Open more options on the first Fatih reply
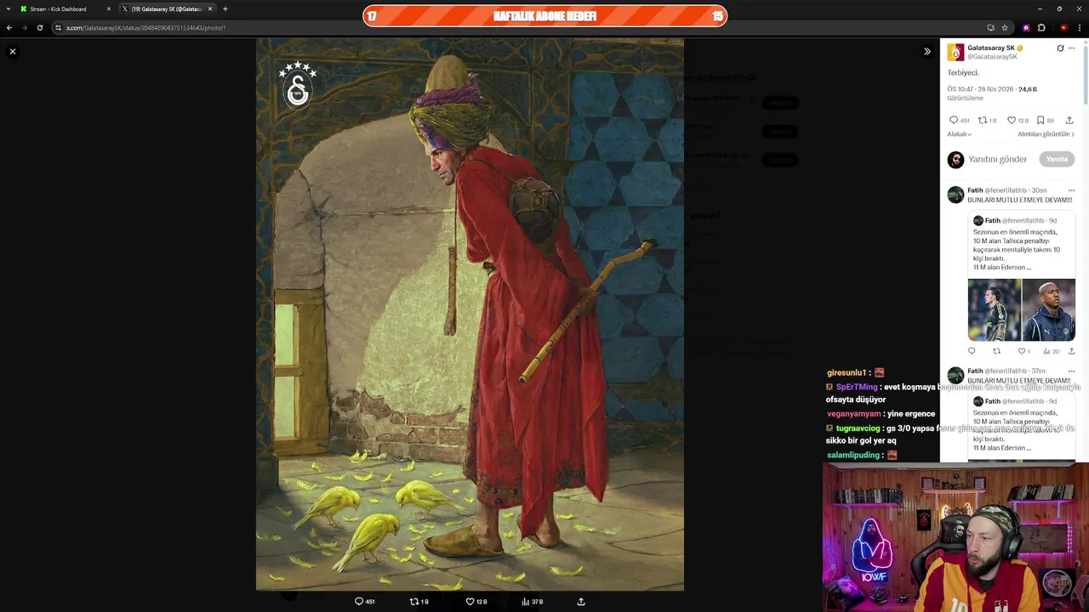1089x612 pixels. click(x=1071, y=190)
